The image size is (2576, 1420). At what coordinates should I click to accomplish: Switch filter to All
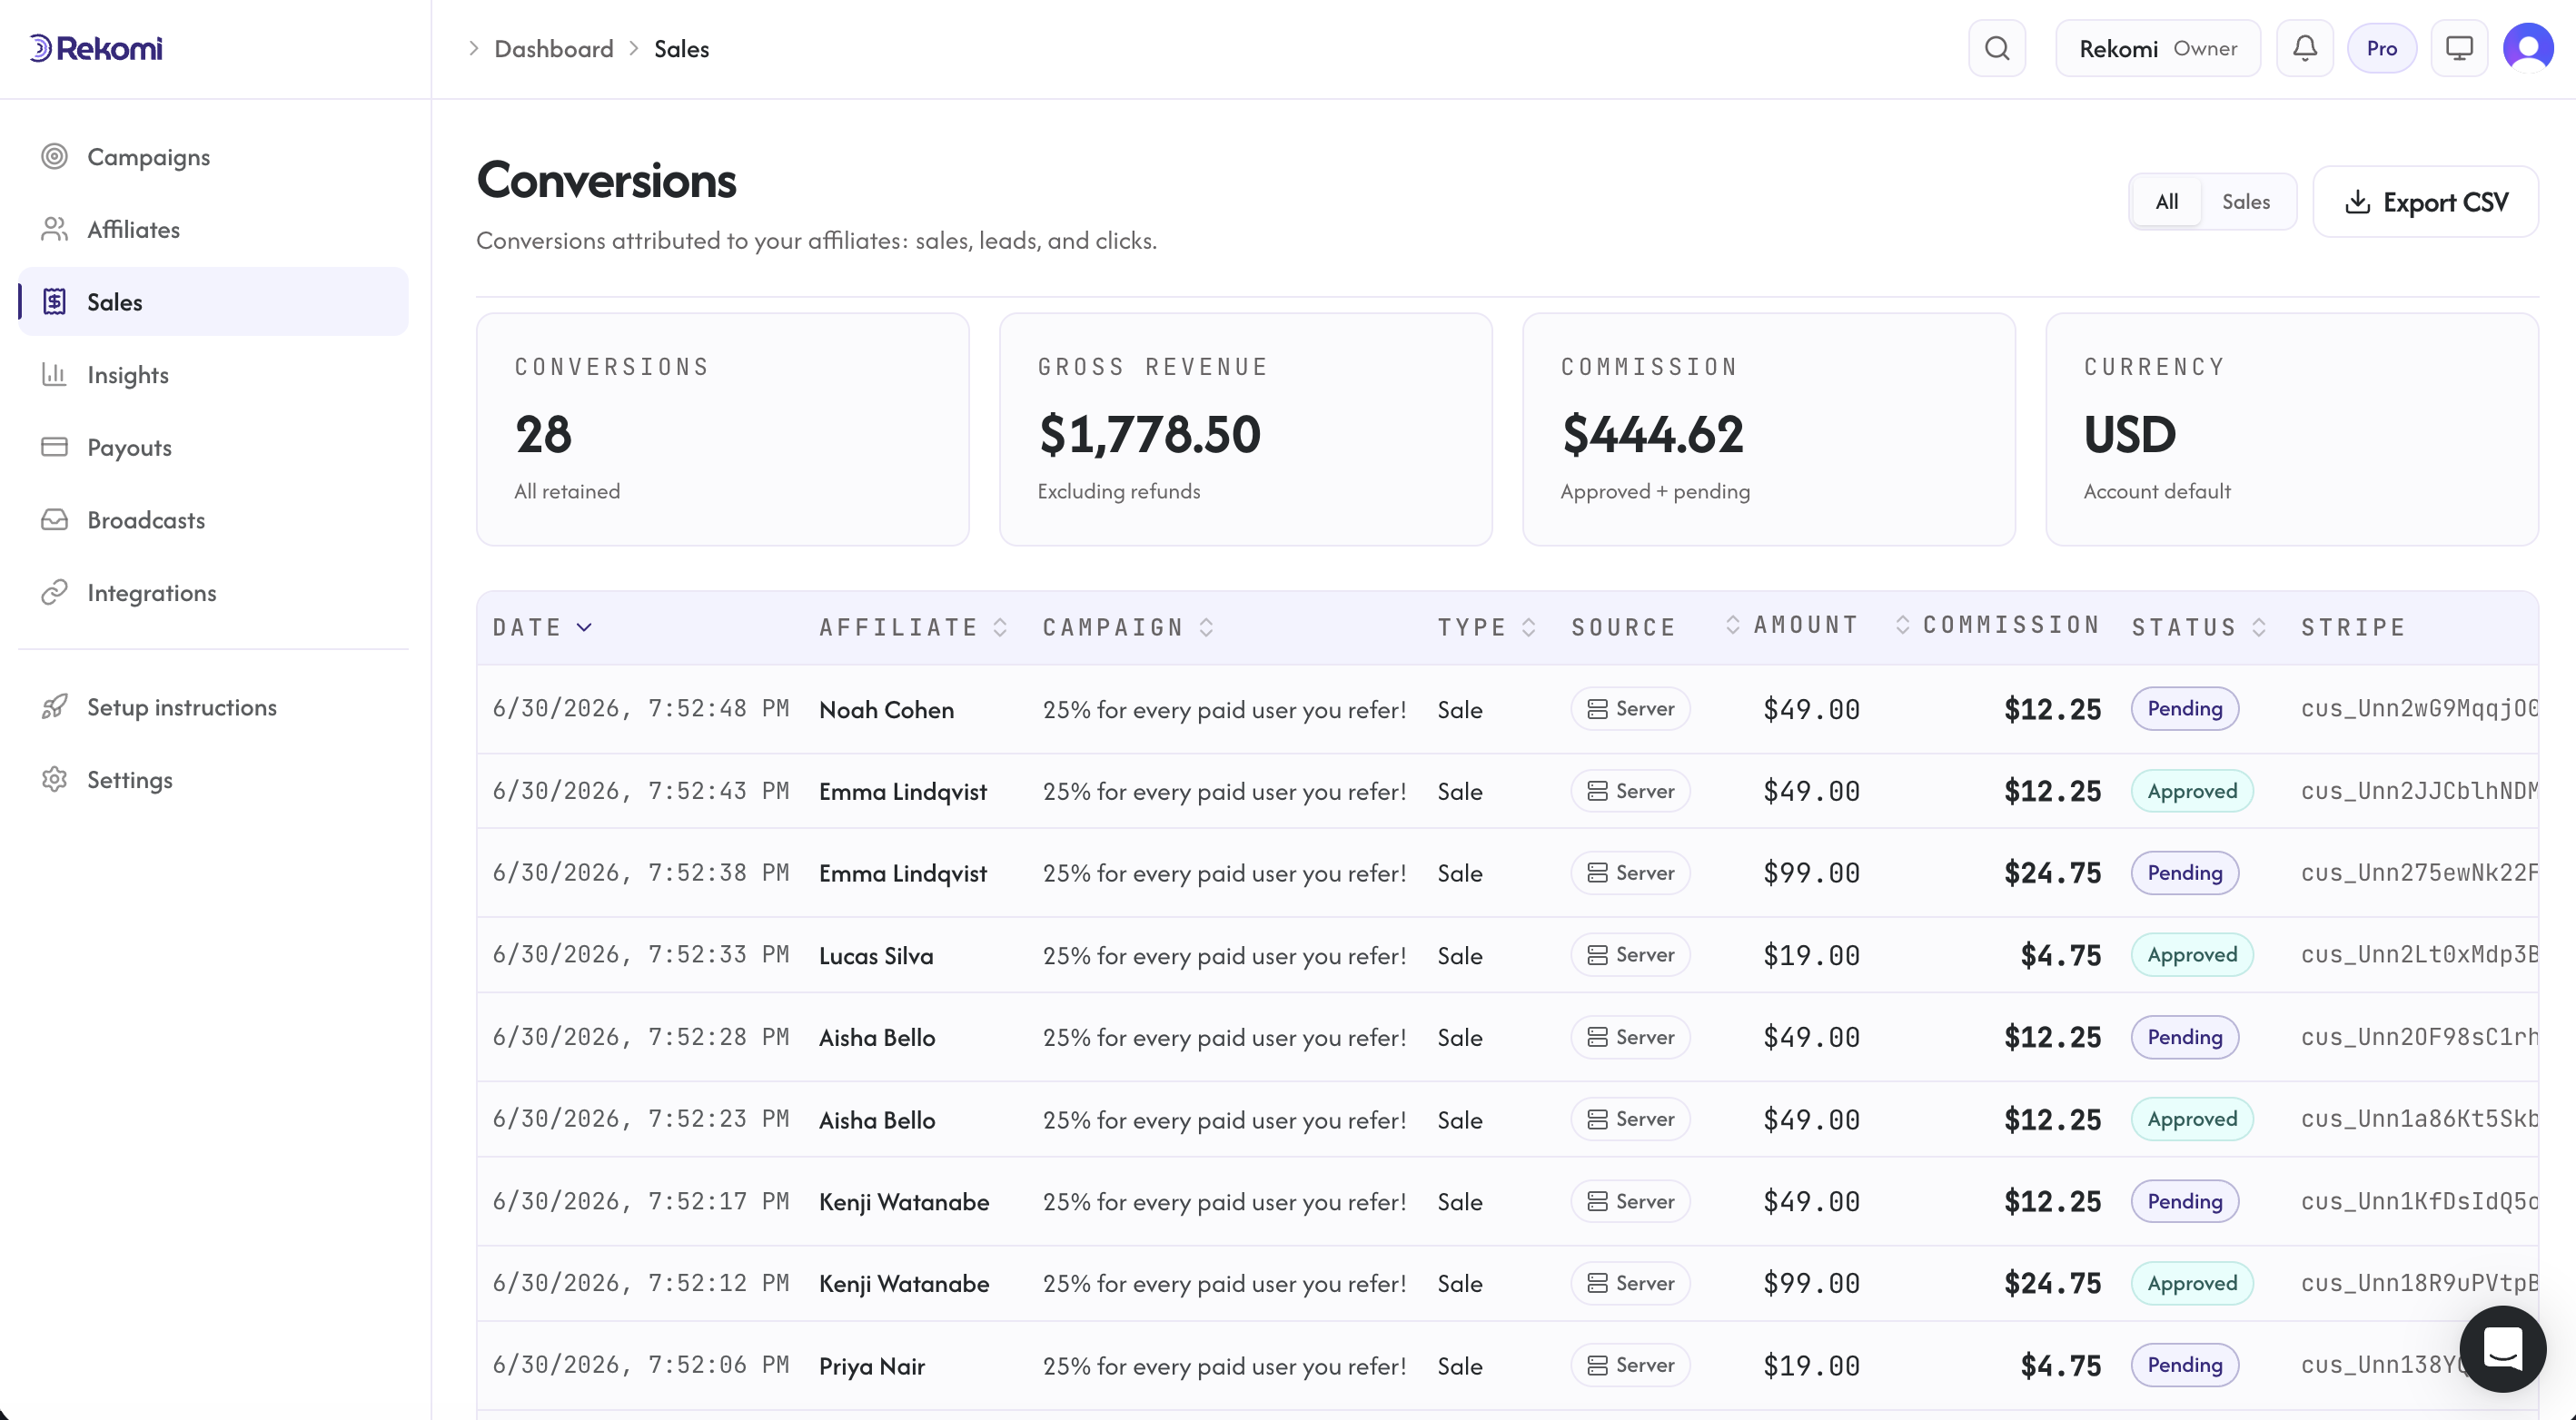[2167, 202]
